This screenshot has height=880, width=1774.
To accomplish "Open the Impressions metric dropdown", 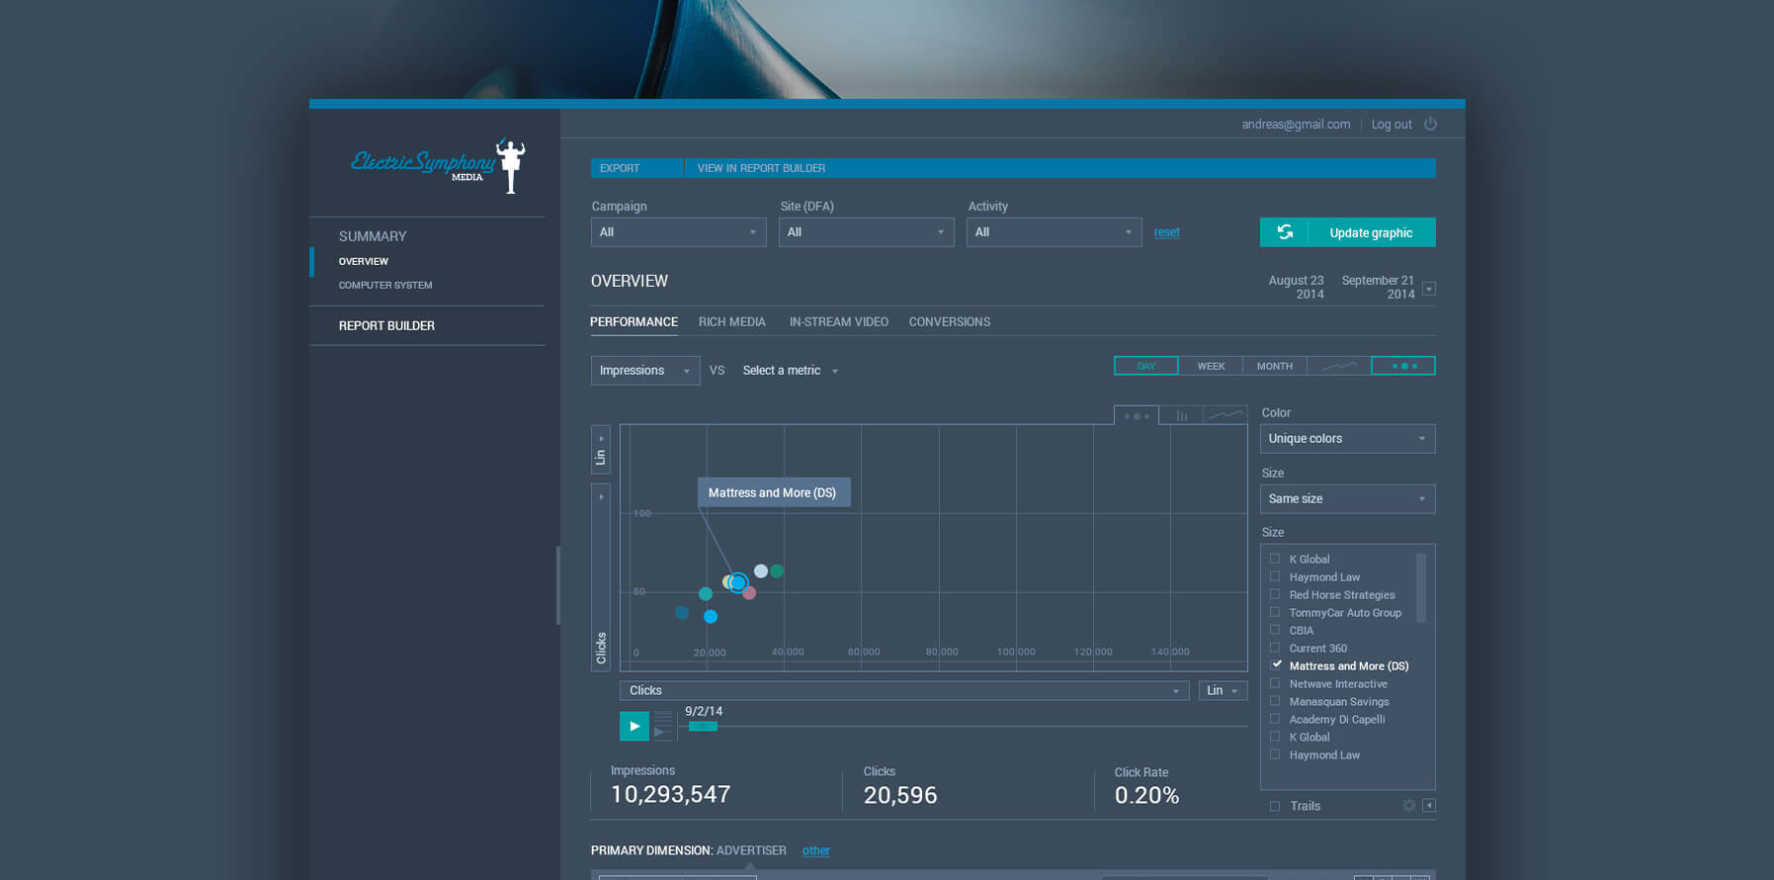I will coord(645,371).
